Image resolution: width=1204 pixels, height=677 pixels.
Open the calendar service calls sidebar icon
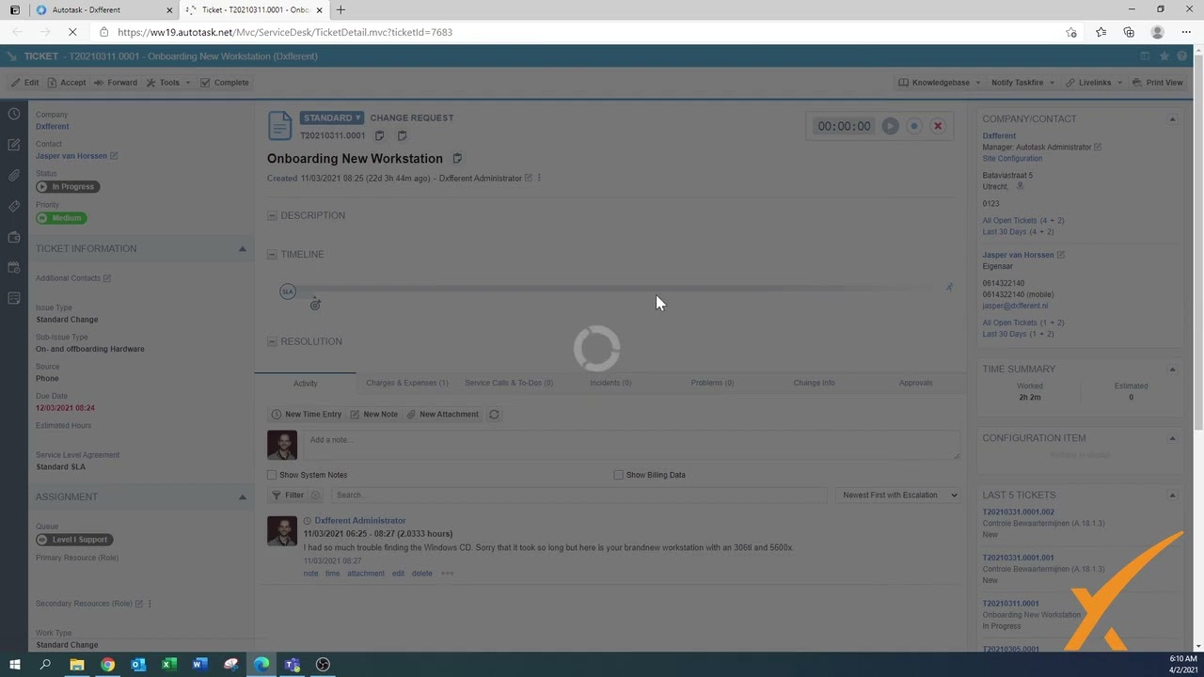click(14, 268)
